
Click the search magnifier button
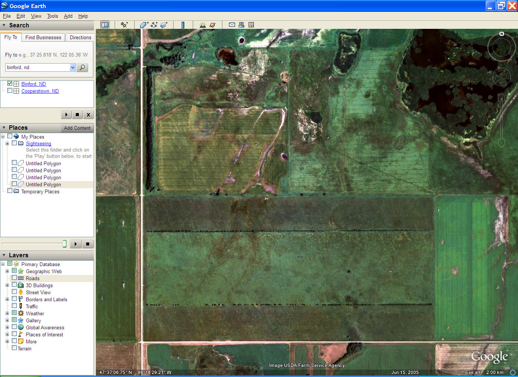click(x=82, y=67)
